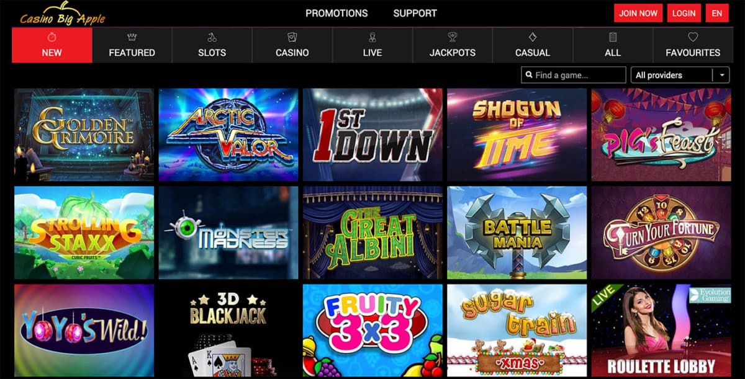Viewport: 745px width, 379px height.
Task: Open the live Roulette Lobby thumbnail
Action: (661, 331)
